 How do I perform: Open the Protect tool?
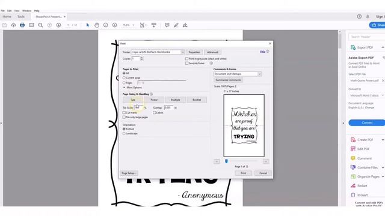click(x=362, y=195)
